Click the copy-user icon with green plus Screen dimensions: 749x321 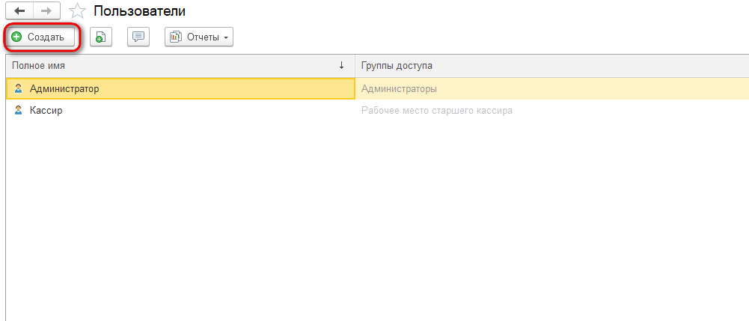[x=100, y=37]
